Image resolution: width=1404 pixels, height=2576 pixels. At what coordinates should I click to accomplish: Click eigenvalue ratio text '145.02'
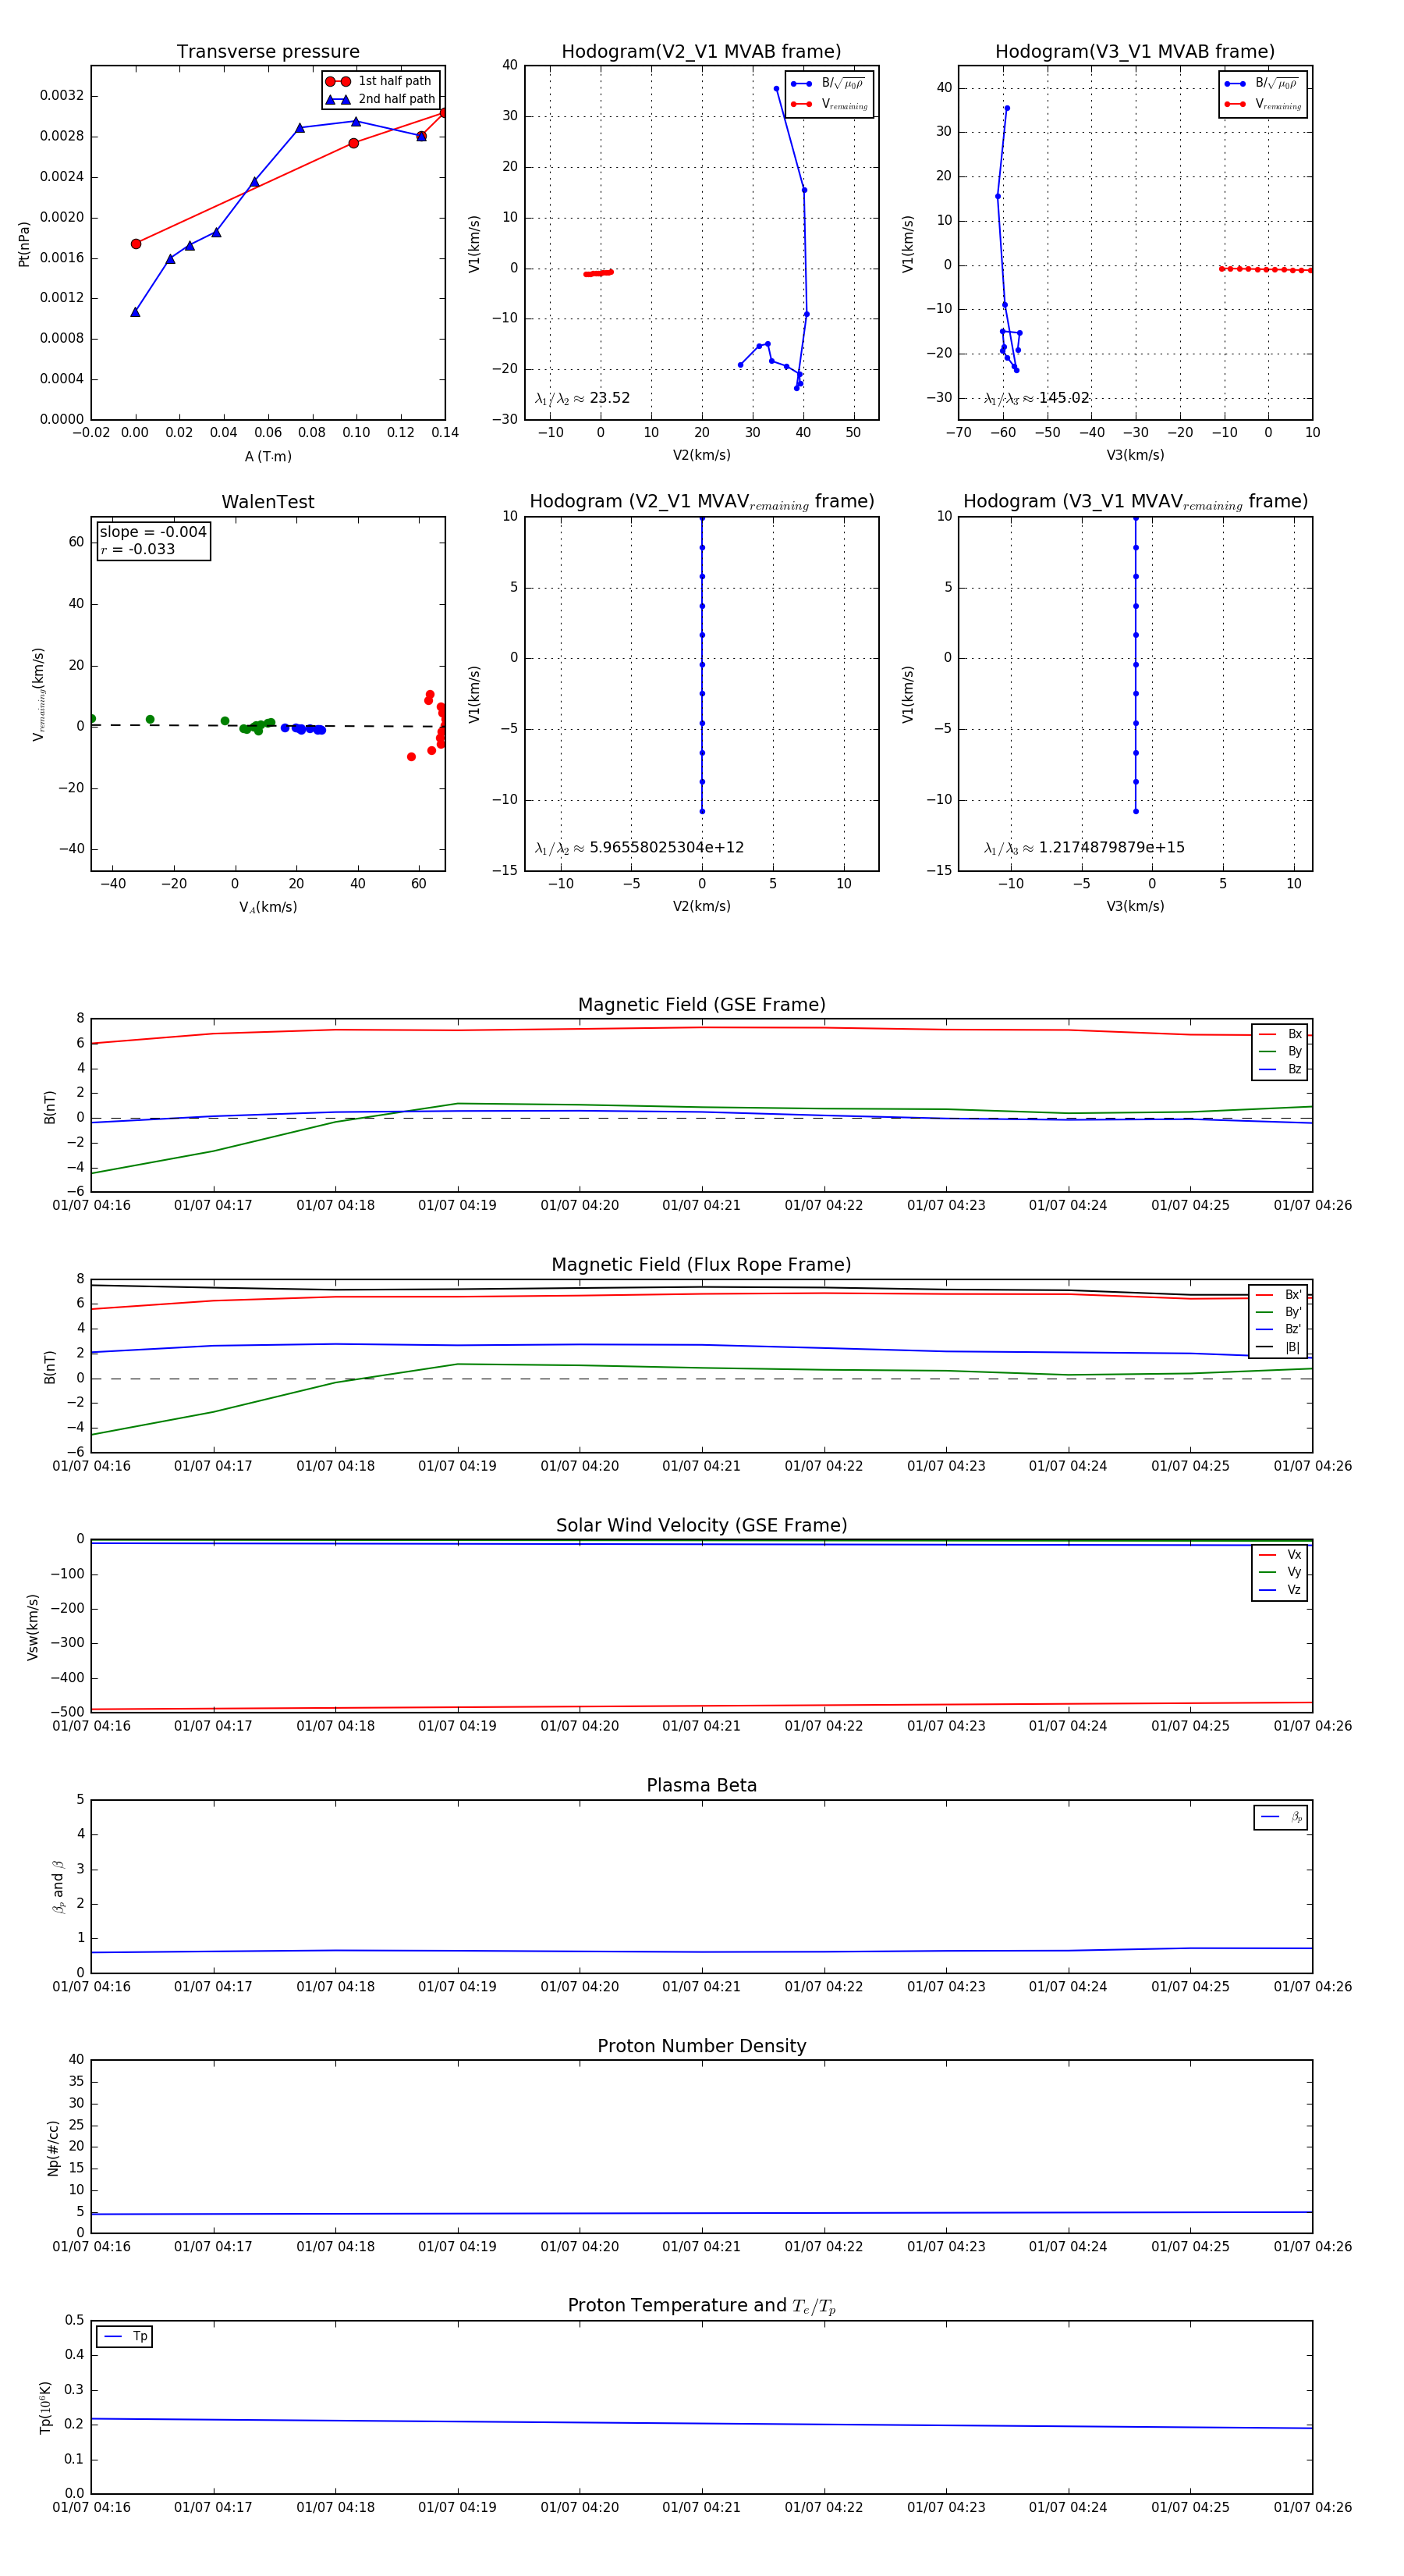click(1063, 398)
